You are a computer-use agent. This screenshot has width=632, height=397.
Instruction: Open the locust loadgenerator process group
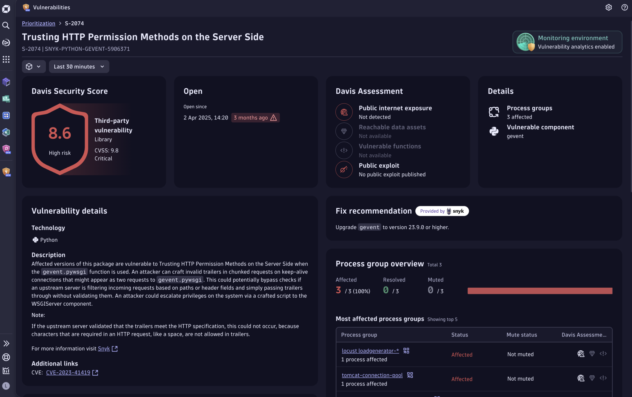[370, 350]
